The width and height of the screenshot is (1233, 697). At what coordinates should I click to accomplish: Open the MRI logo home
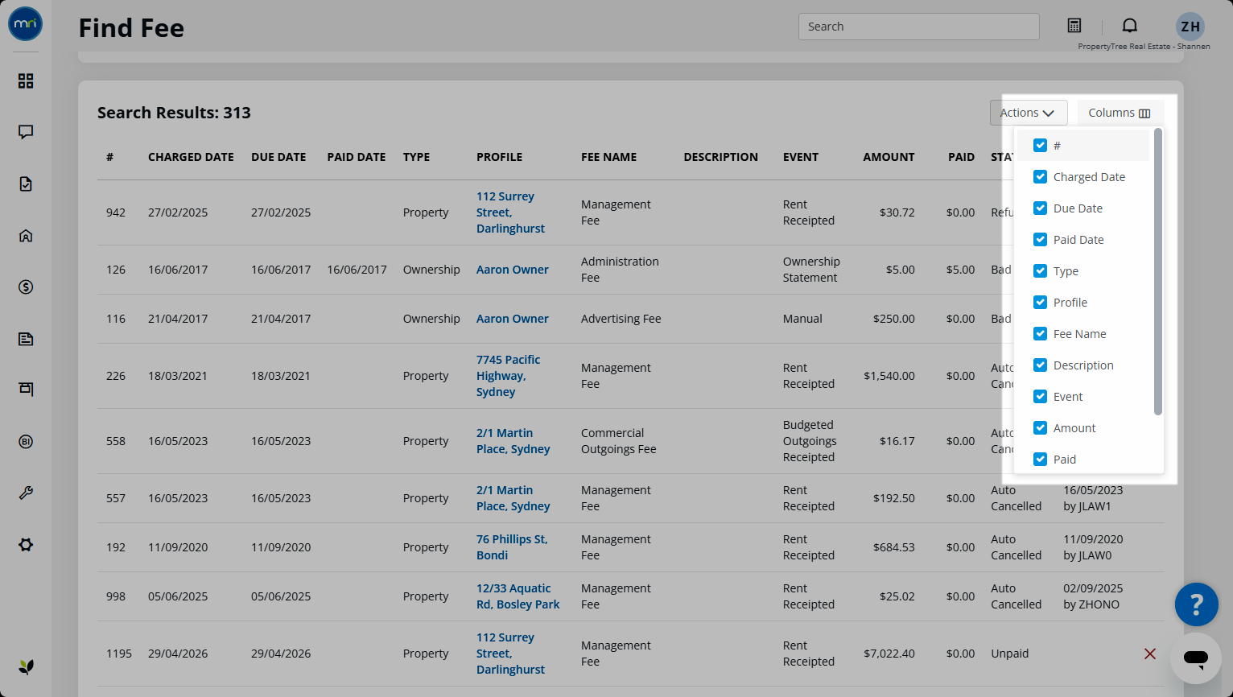tap(26, 24)
